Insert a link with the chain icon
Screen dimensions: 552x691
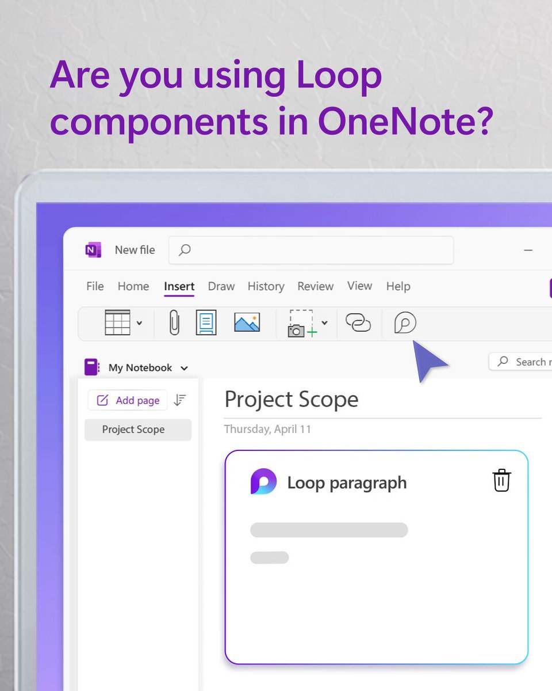[x=358, y=322]
